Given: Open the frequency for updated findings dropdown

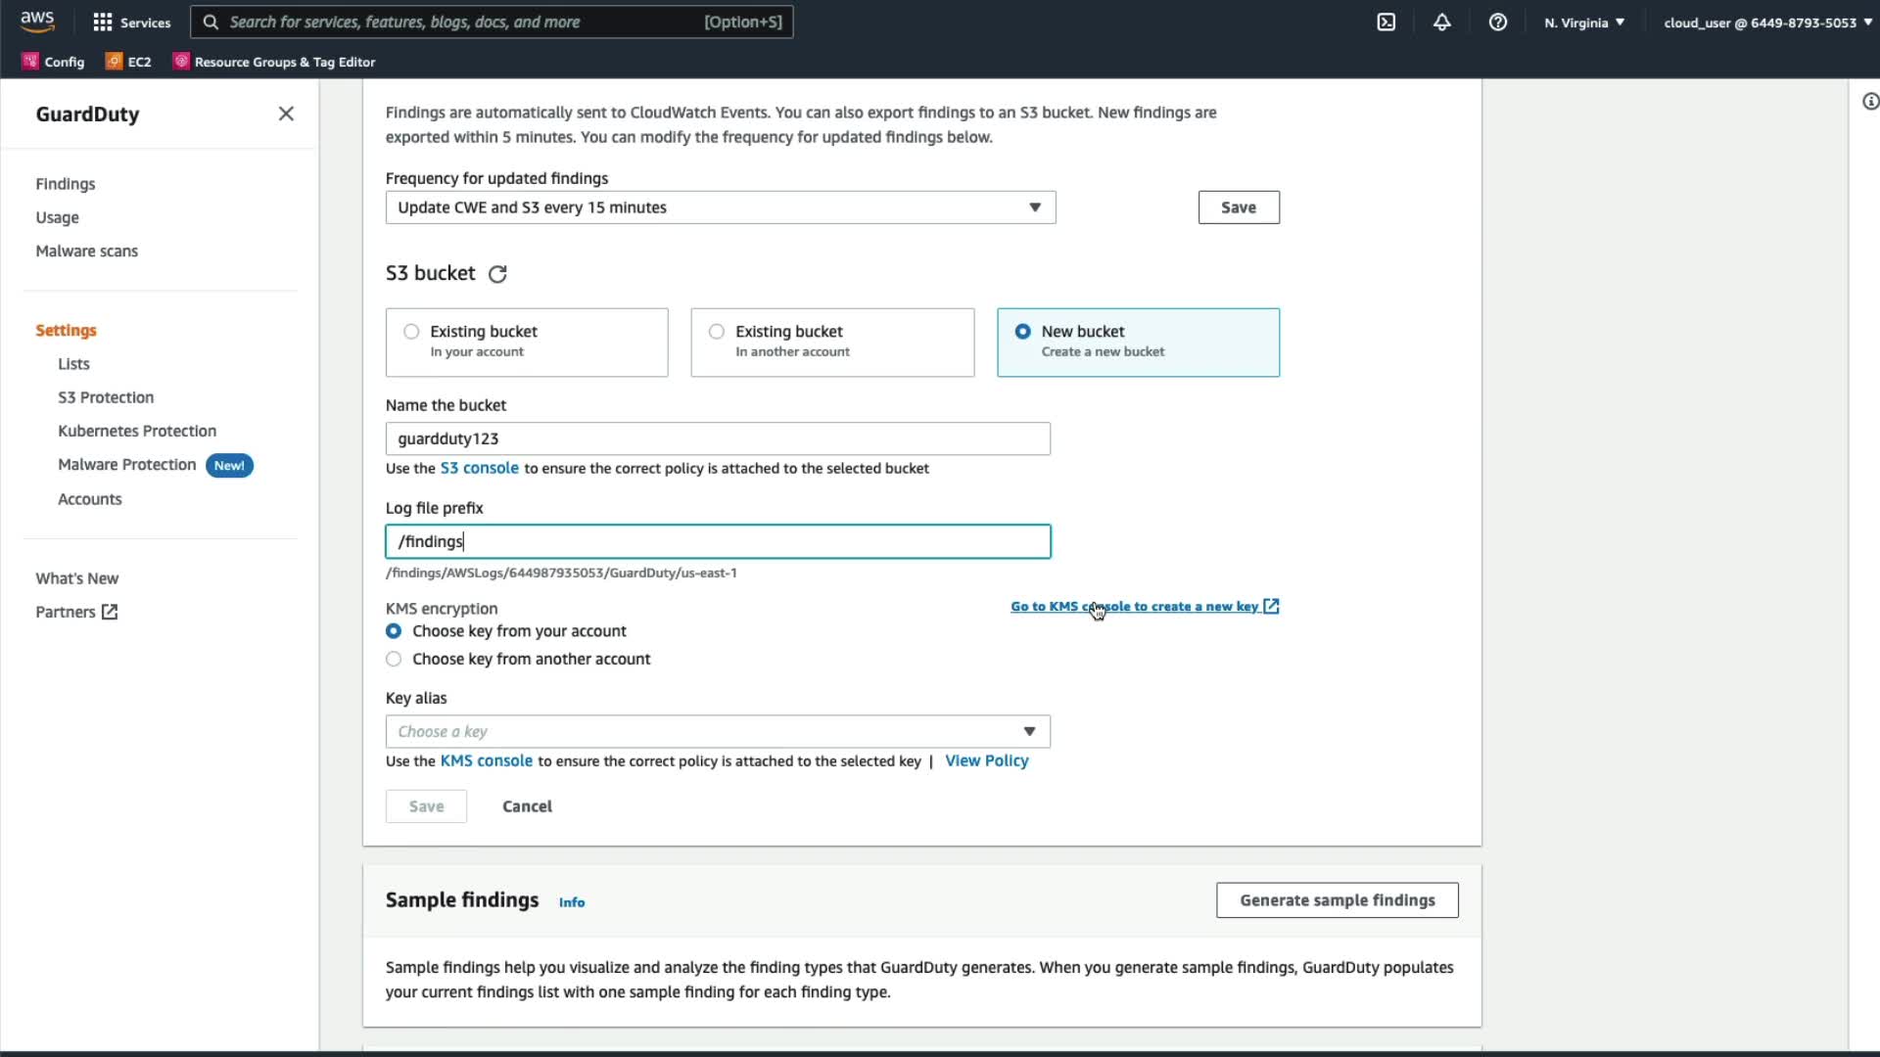Looking at the screenshot, I should (x=720, y=207).
